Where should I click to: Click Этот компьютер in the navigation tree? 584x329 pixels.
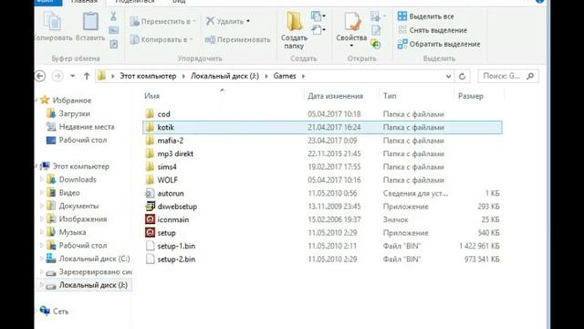tap(81, 166)
